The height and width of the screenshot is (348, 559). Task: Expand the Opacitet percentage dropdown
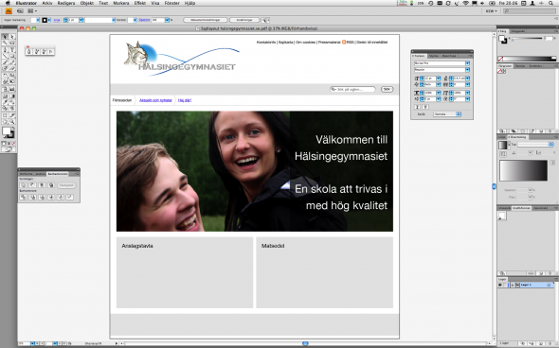point(167,20)
